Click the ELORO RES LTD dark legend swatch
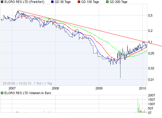162x118 pixels. click(x=2, y=2)
